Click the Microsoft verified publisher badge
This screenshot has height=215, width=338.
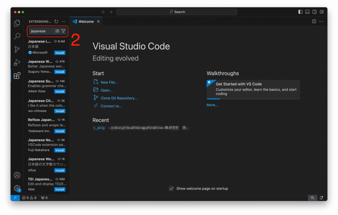tap(30, 53)
